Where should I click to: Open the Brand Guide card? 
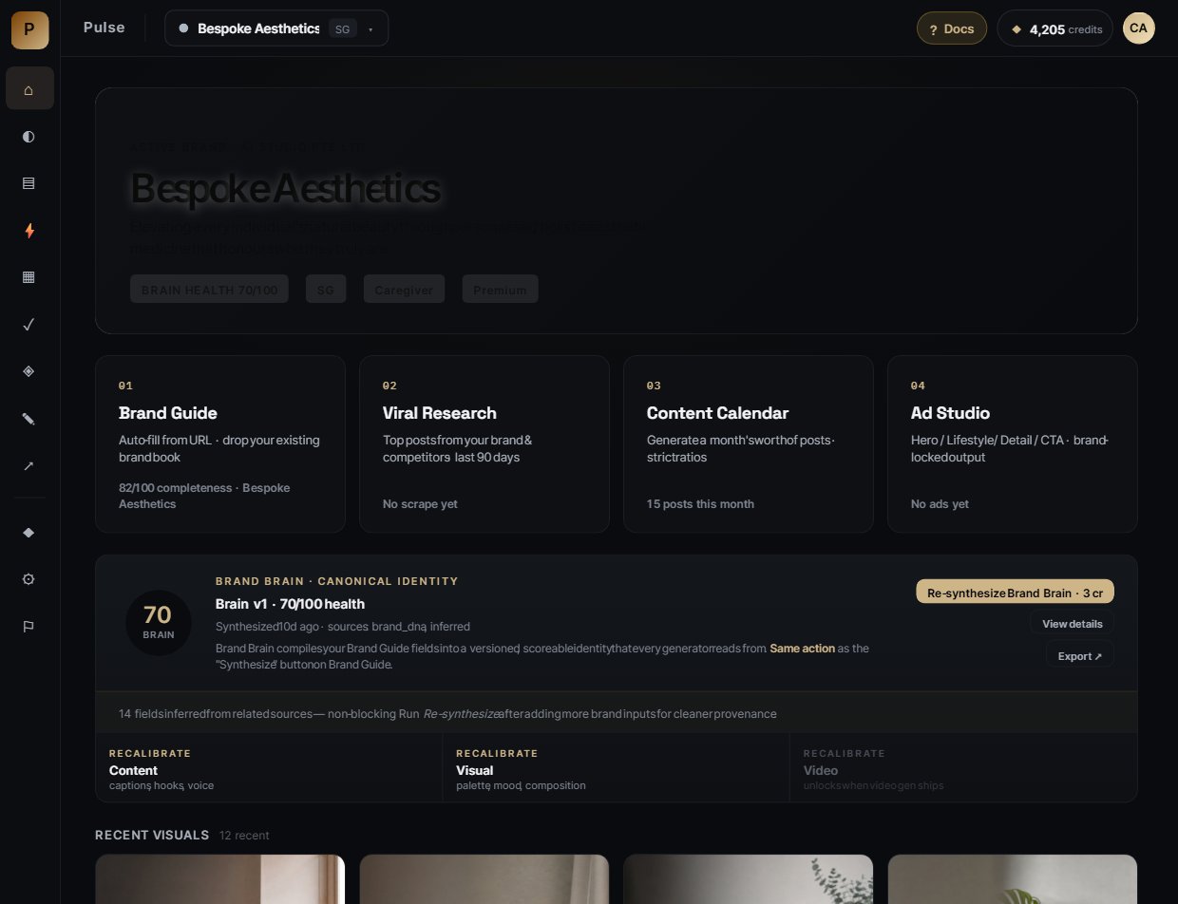coord(220,443)
